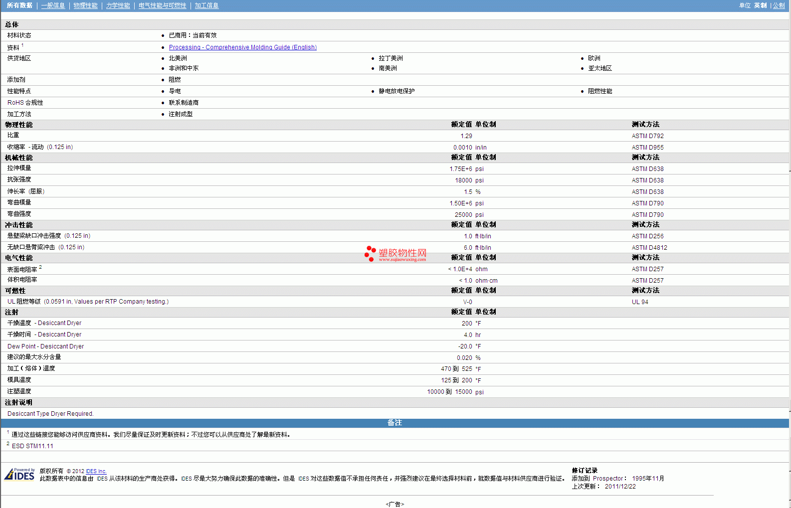This screenshot has height=508, width=791.
Task: Click the Dew Point - Desiccant Dryer label
Action: [45, 346]
